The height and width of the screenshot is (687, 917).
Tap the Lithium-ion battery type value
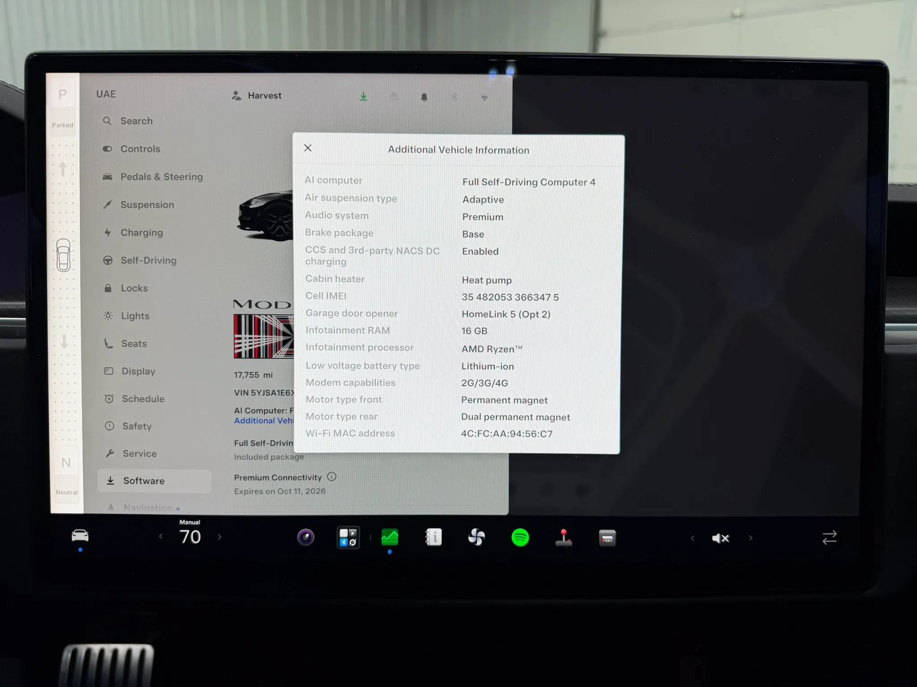coord(487,366)
